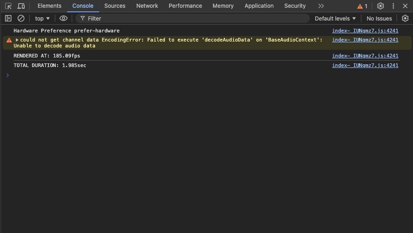Switch to the Sources tab
The image size is (413, 233).
(115, 6)
